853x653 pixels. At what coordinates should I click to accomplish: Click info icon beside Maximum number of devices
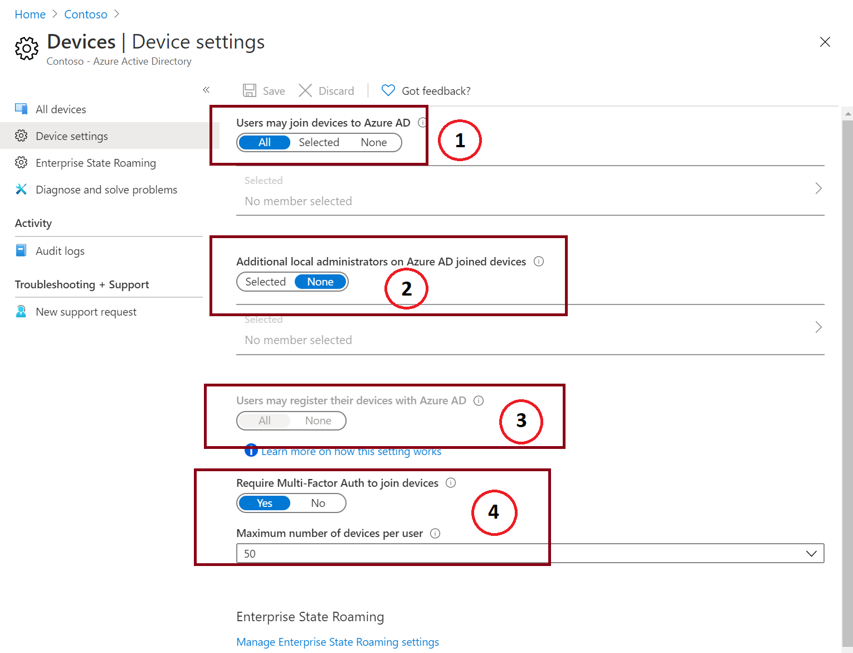[435, 533]
